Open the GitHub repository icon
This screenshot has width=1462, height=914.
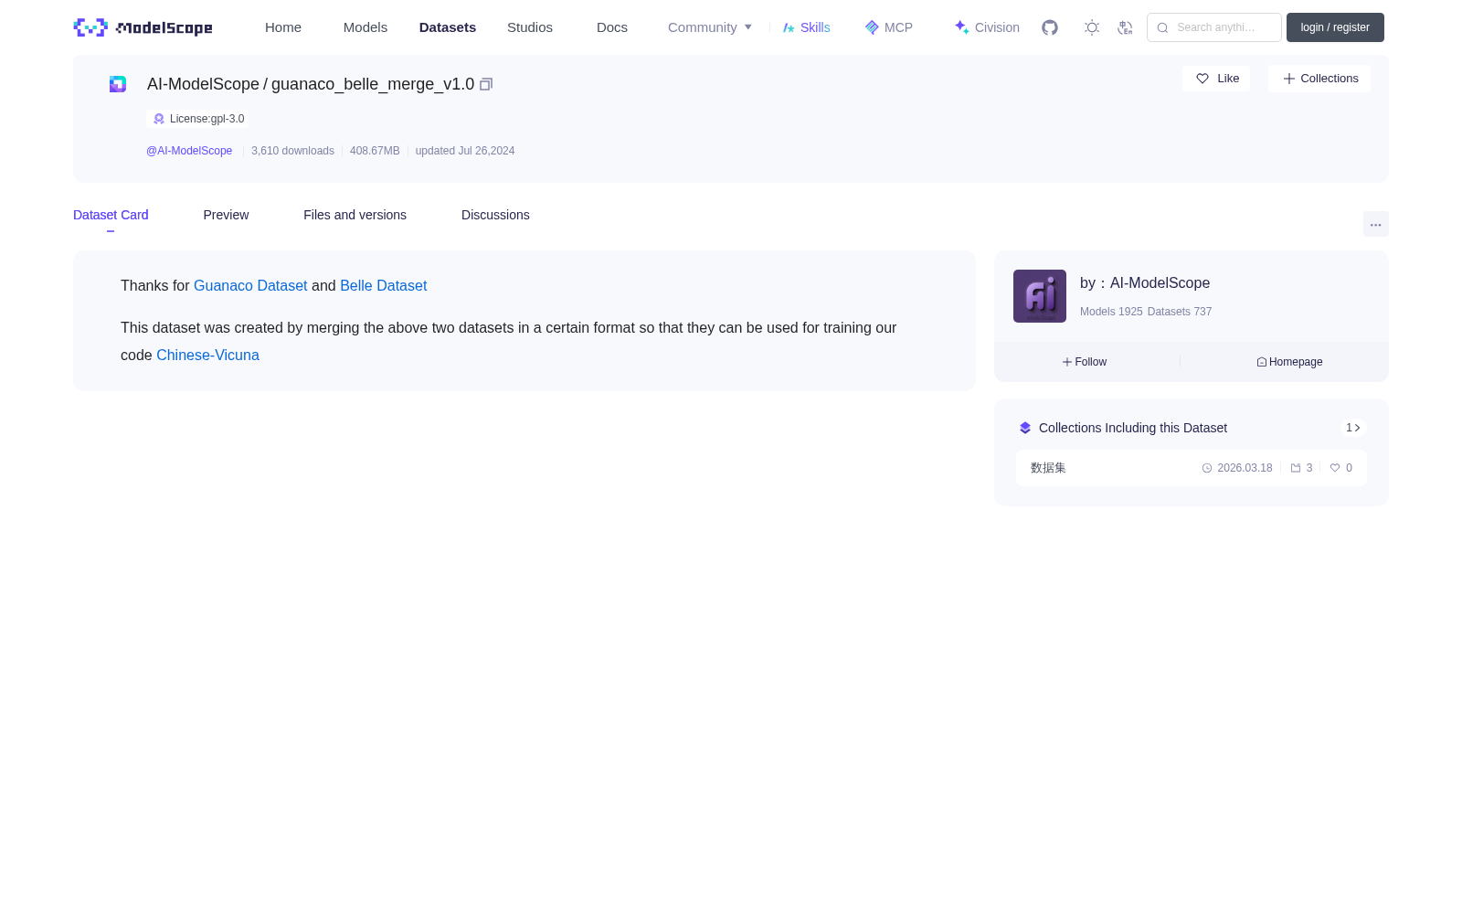click(x=1050, y=27)
